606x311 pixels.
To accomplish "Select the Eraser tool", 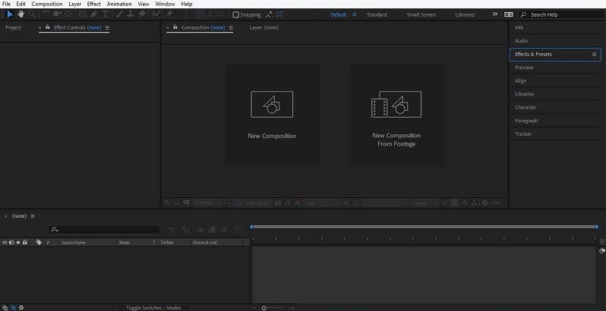I will (142, 14).
